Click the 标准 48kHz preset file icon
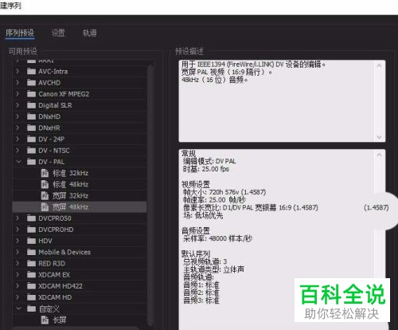This screenshot has height=330, width=398. 45,184
